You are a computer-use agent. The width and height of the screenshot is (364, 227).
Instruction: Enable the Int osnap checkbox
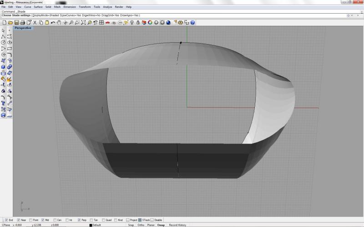pos(67,220)
